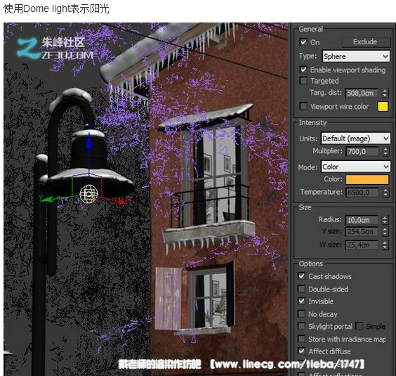396x376 pixels.
Task: Enable the Viewport wire color checkbox
Action: click(303, 106)
